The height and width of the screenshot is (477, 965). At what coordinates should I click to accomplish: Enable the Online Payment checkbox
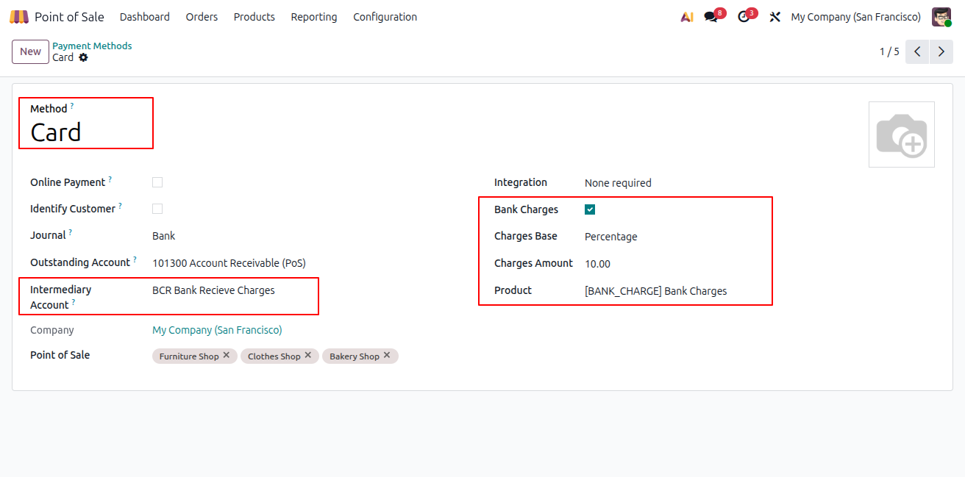coord(157,182)
